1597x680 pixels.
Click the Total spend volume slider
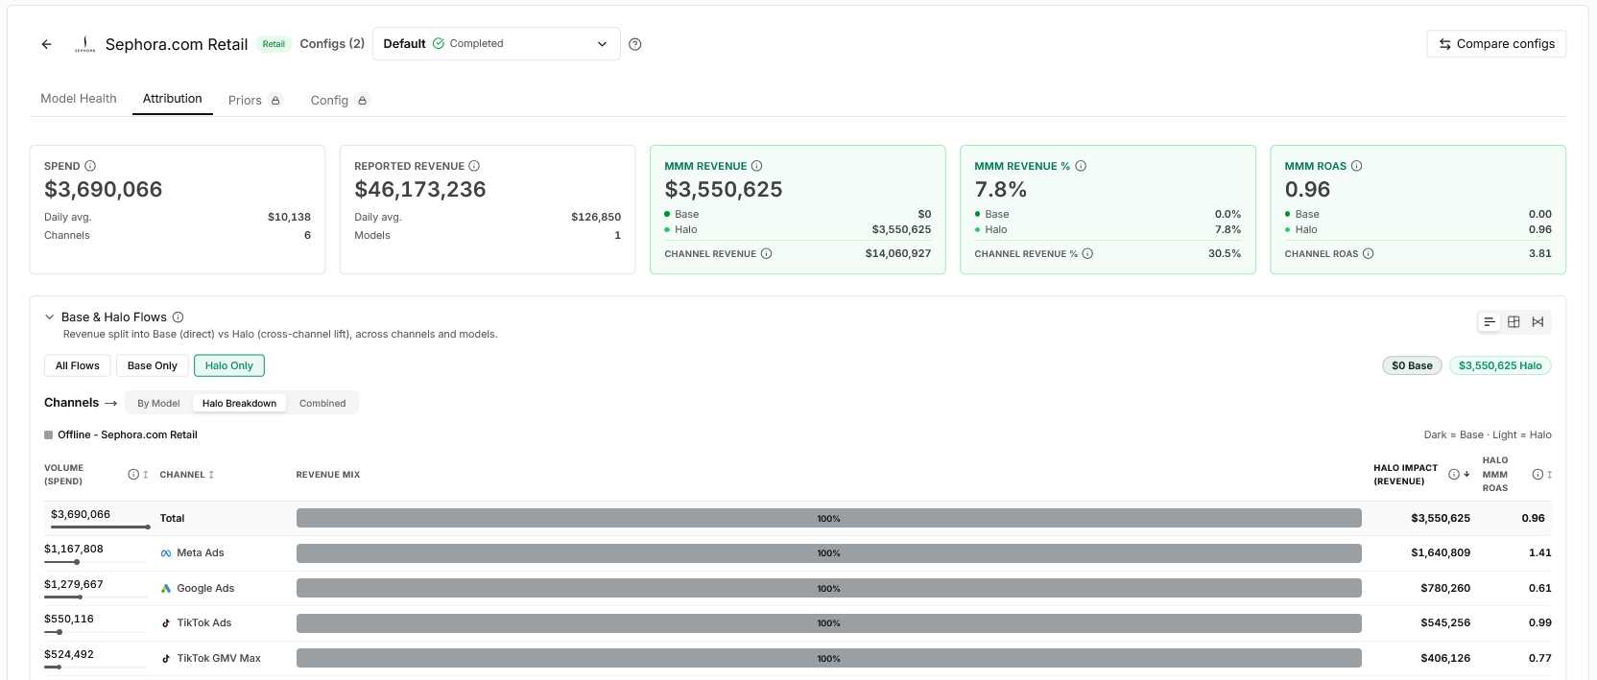100,527
